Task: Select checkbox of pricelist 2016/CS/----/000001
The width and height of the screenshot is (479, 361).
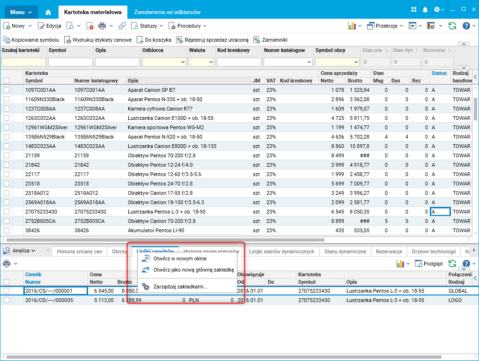Action: pyautogui.click(x=7, y=291)
